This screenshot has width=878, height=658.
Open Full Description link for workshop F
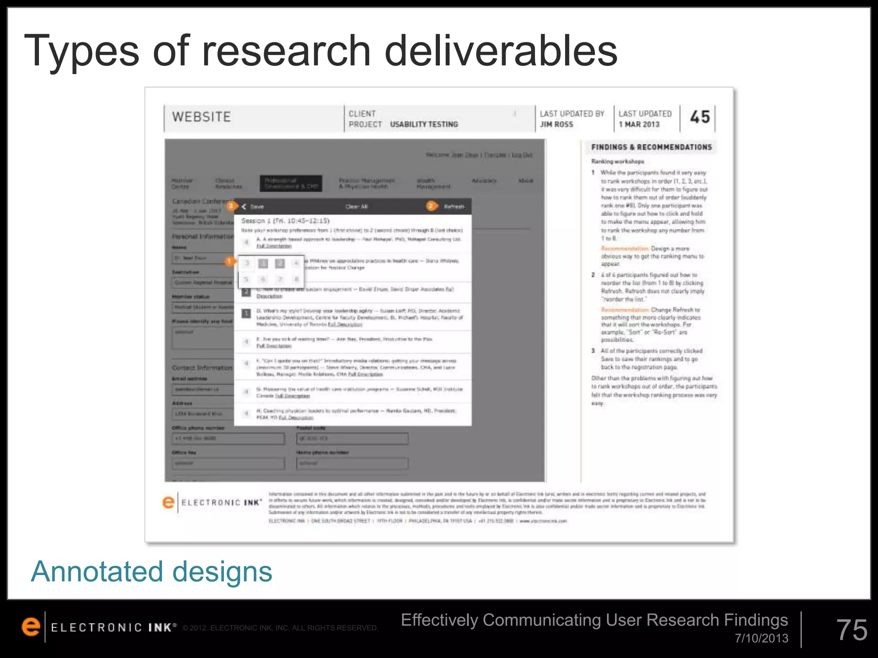click(x=365, y=374)
